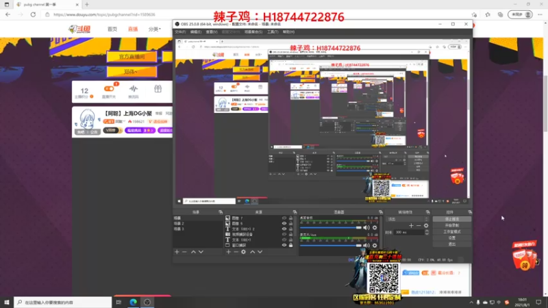Open the OBS 查看(V) menu
This screenshot has height=308, width=548.
point(212,31)
